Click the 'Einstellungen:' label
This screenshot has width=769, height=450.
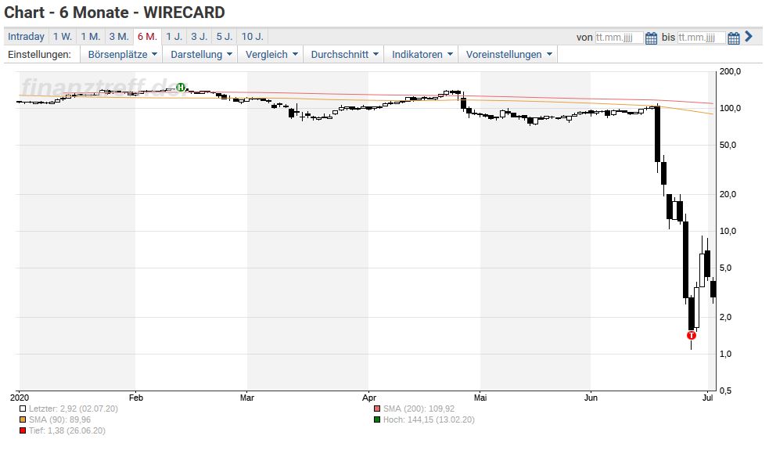(39, 55)
